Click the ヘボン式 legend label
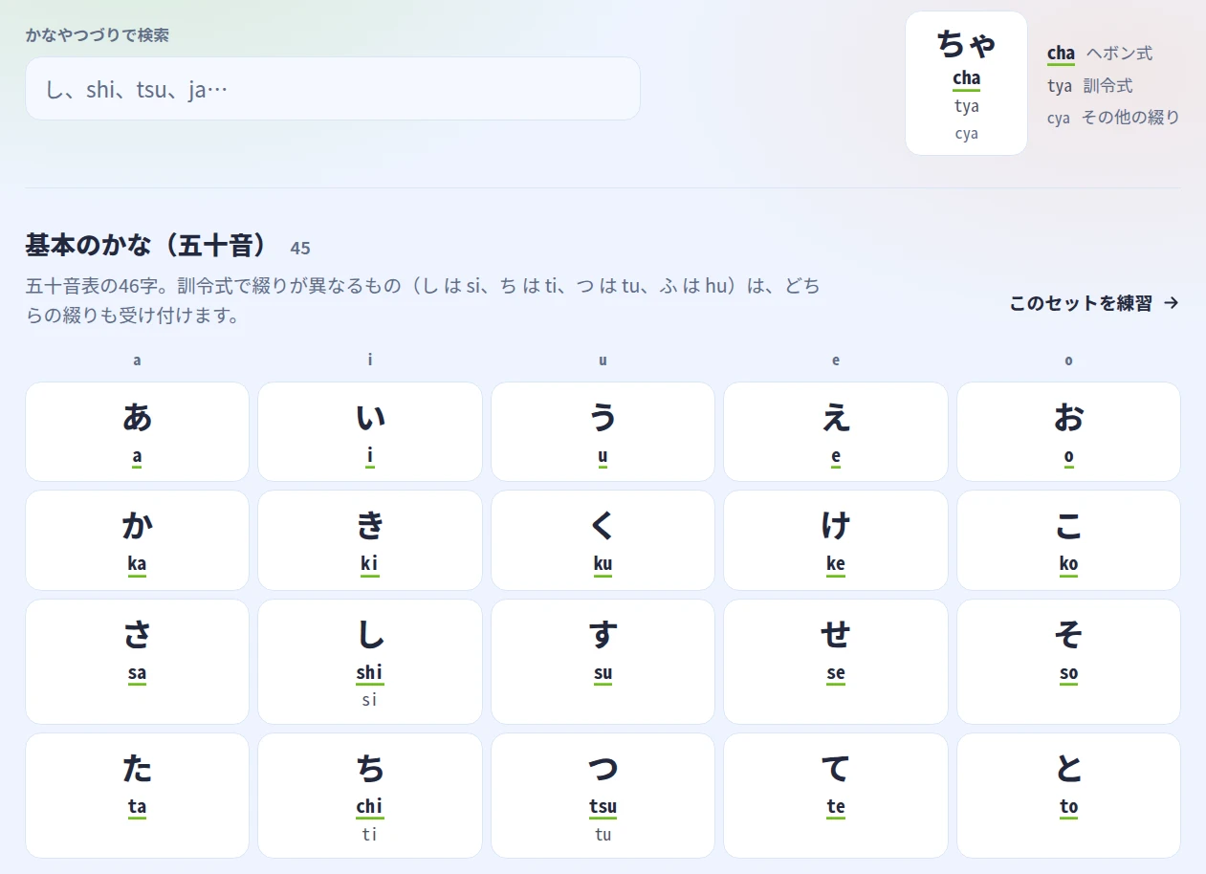1206x874 pixels. click(1119, 53)
